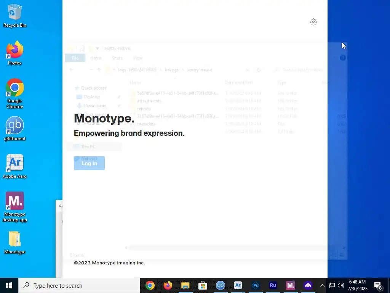Open Adobe Aero from the taskbar
Screen dimensions: 390x293
(238, 285)
